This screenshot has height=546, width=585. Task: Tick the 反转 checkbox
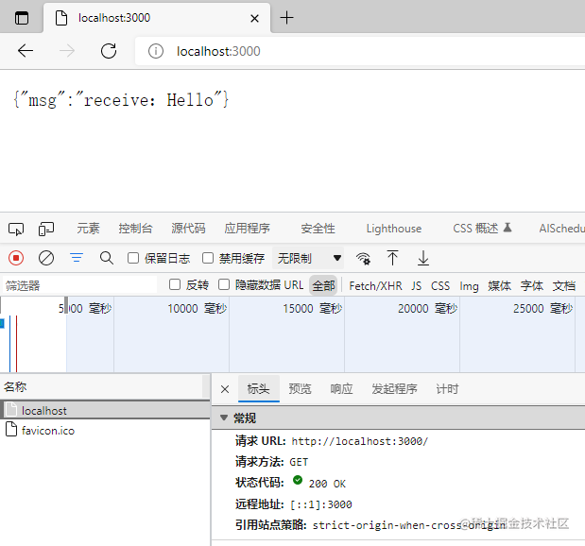175,284
